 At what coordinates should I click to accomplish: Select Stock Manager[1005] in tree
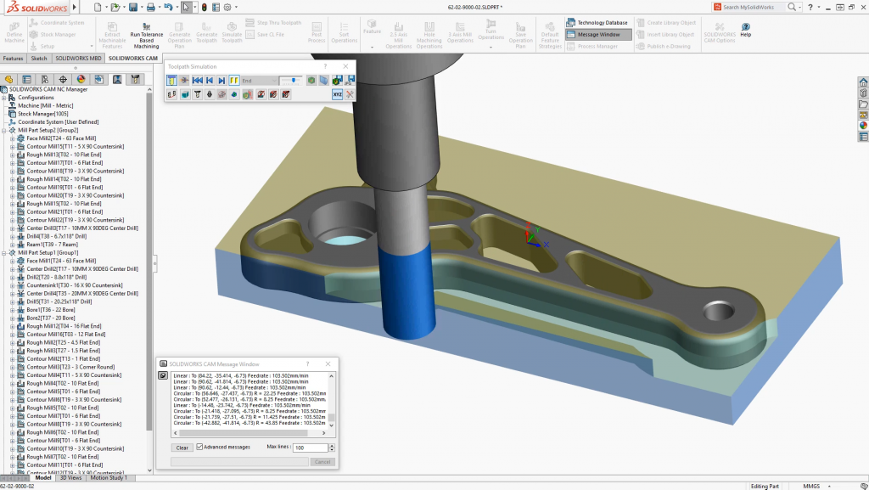(x=42, y=114)
